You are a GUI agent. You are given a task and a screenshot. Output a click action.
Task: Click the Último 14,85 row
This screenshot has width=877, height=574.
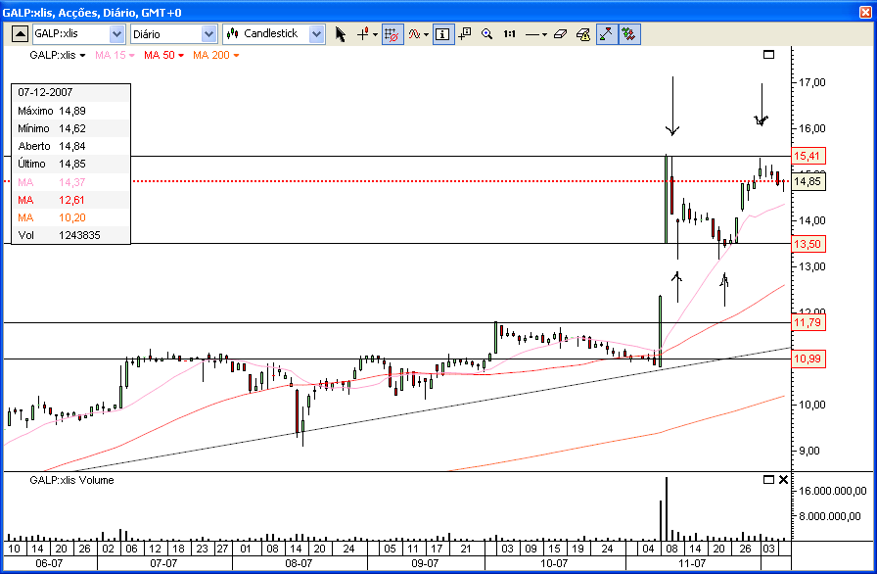[71, 164]
